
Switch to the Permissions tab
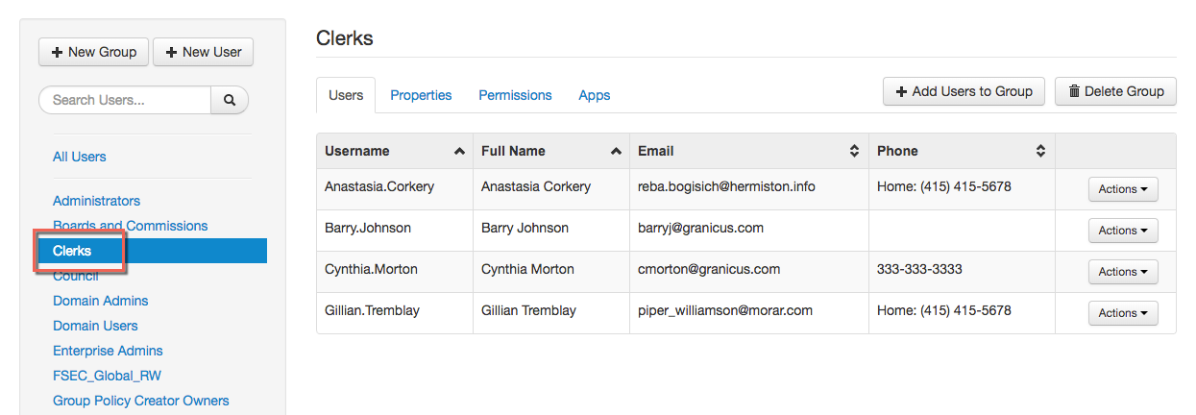tap(515, 95)
